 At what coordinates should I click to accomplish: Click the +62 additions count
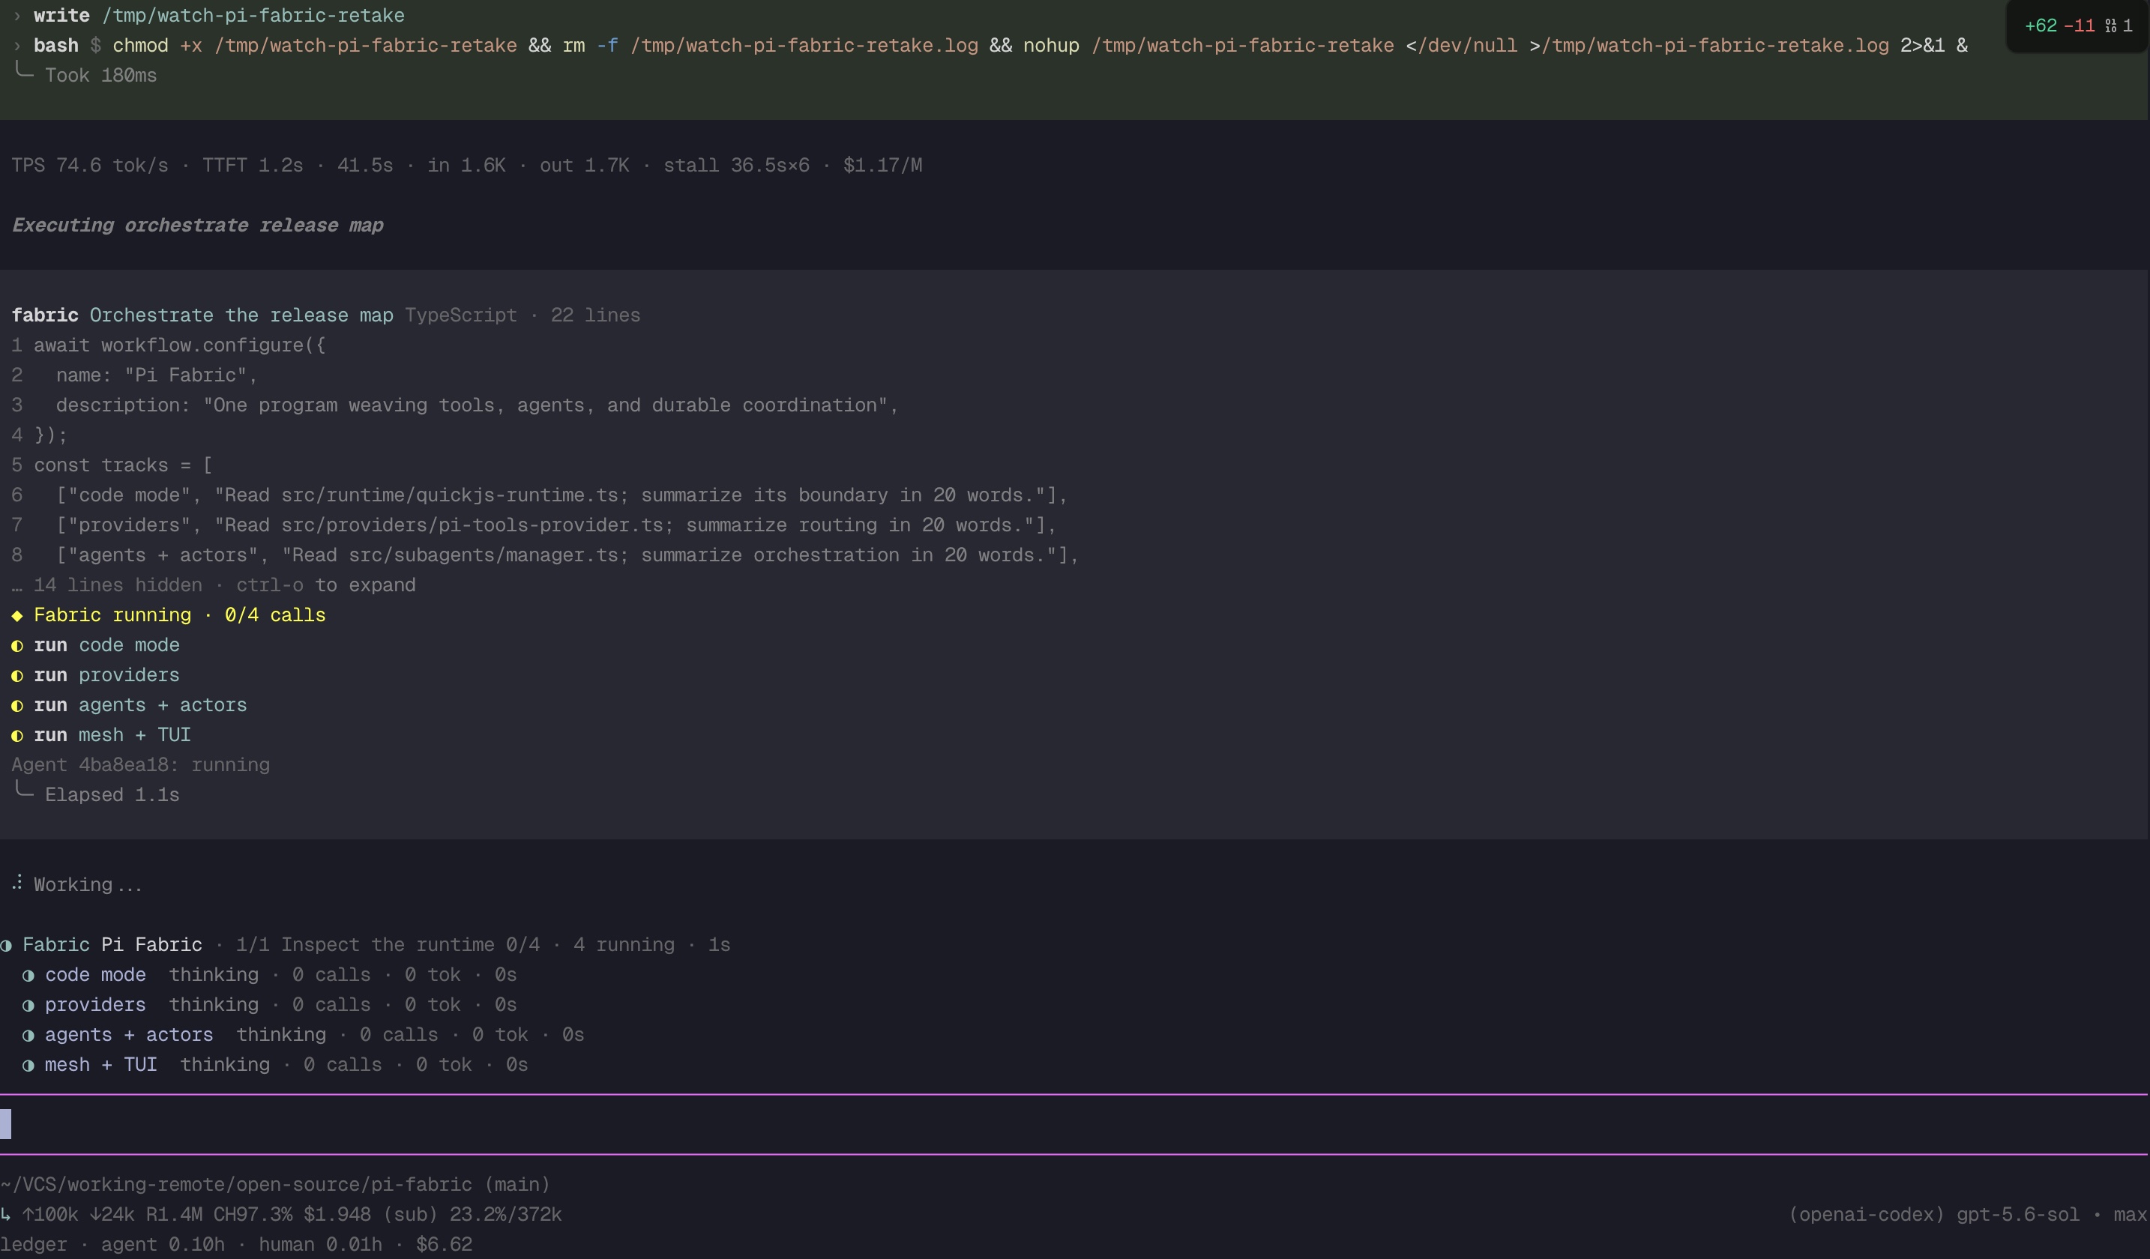pos(2041,25)
